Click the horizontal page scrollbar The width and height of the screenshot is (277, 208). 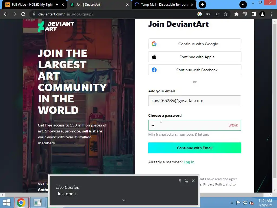point(134,195)
